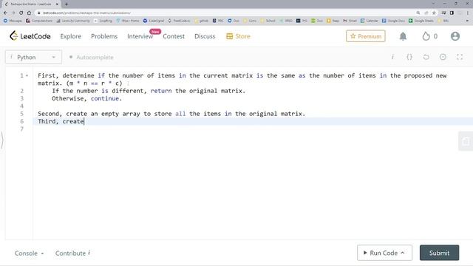Open the Computershare bookmark
The width and height of the screenshot is (473, 266).
[39, 21]
